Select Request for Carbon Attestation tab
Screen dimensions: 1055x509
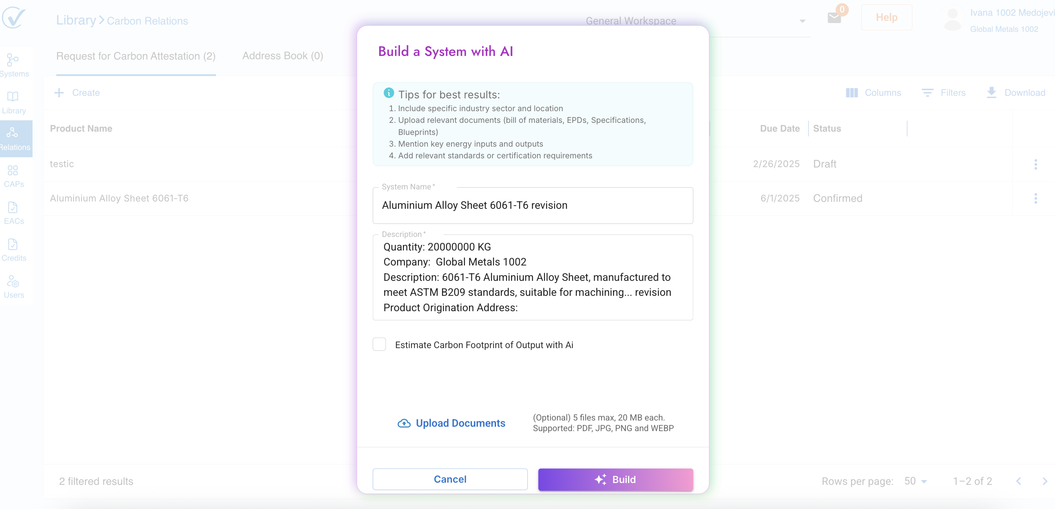[x=136, y=56]
